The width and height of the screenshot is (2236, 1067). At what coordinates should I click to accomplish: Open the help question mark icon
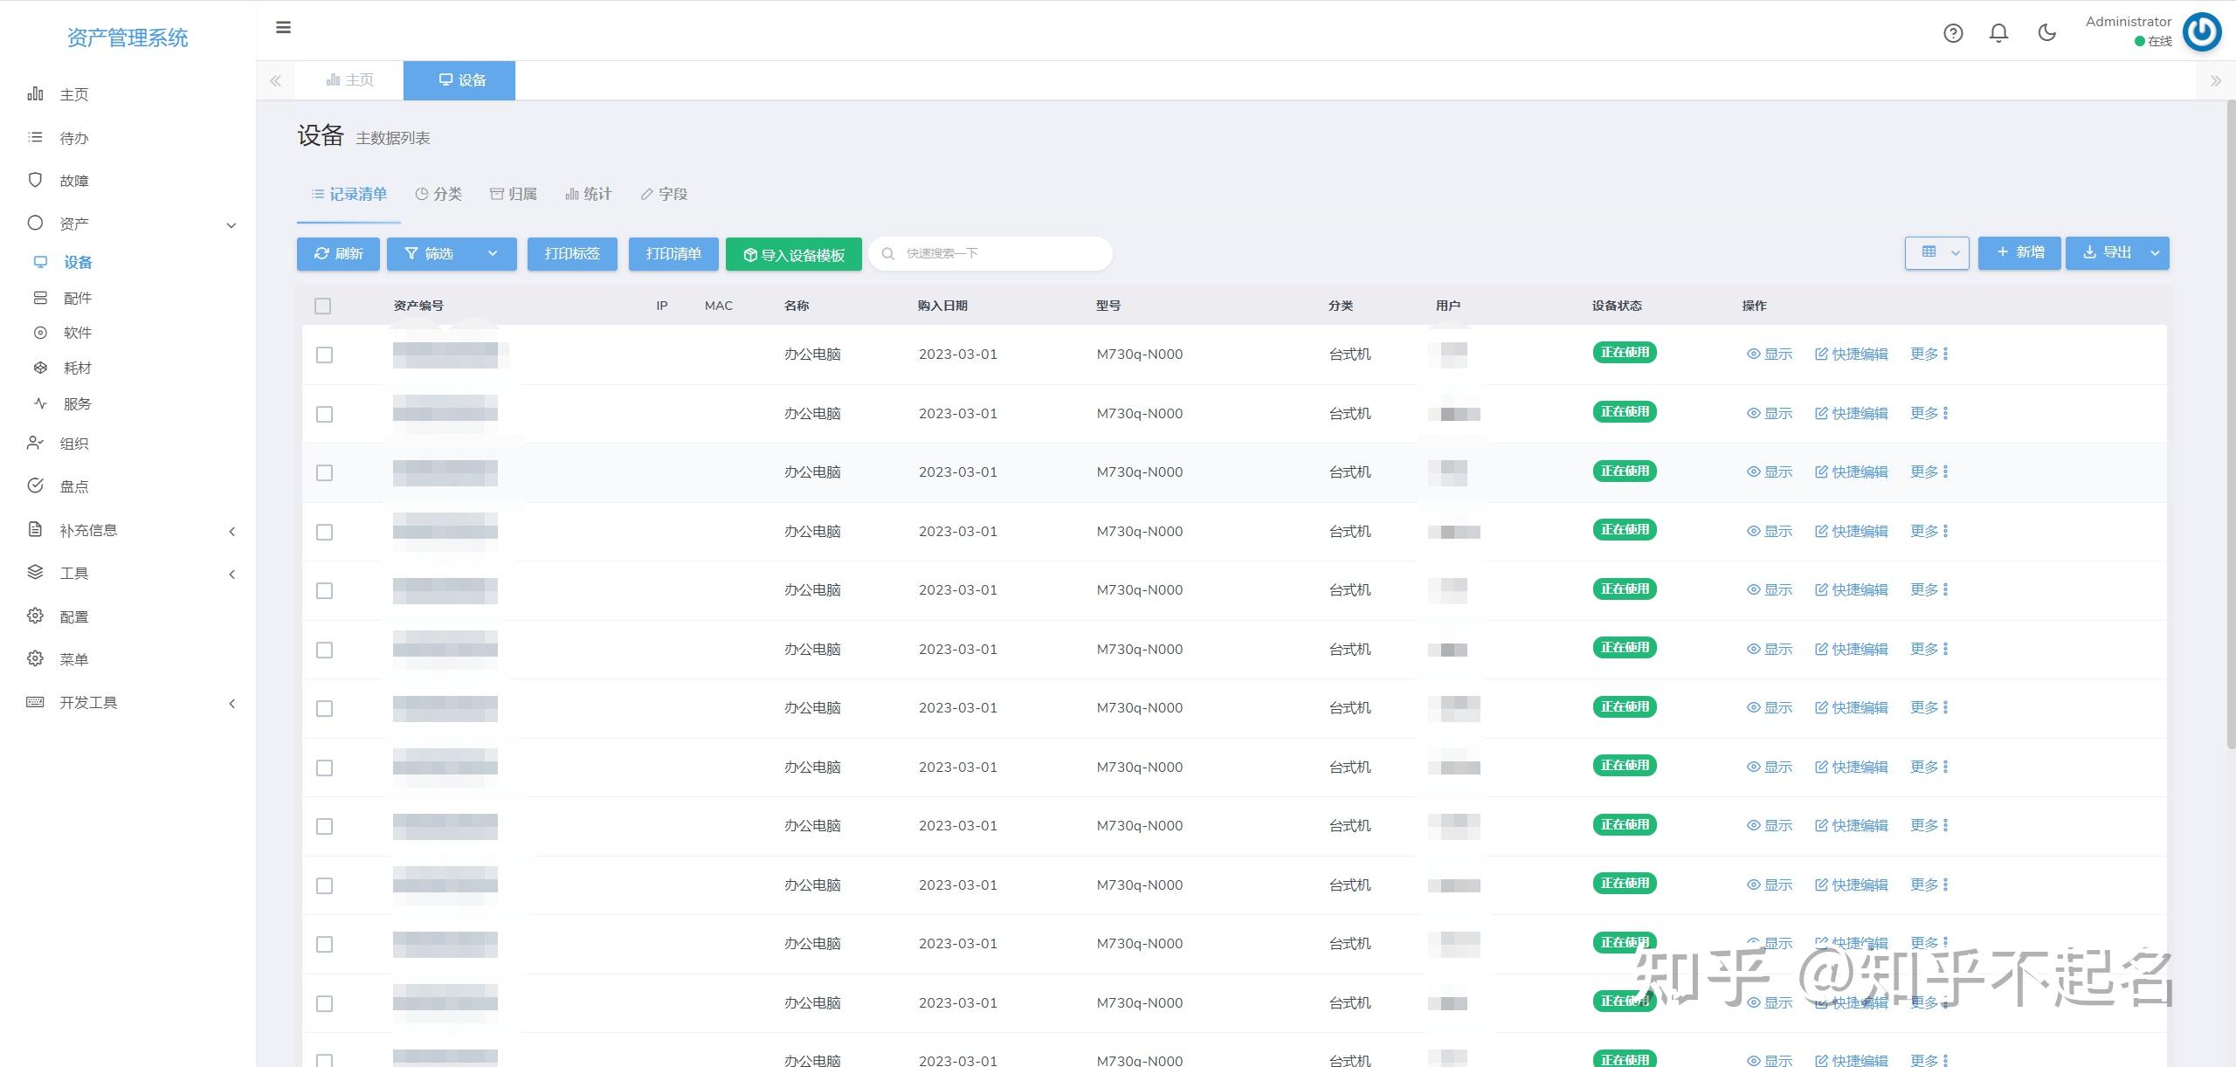pos(1953,33)
